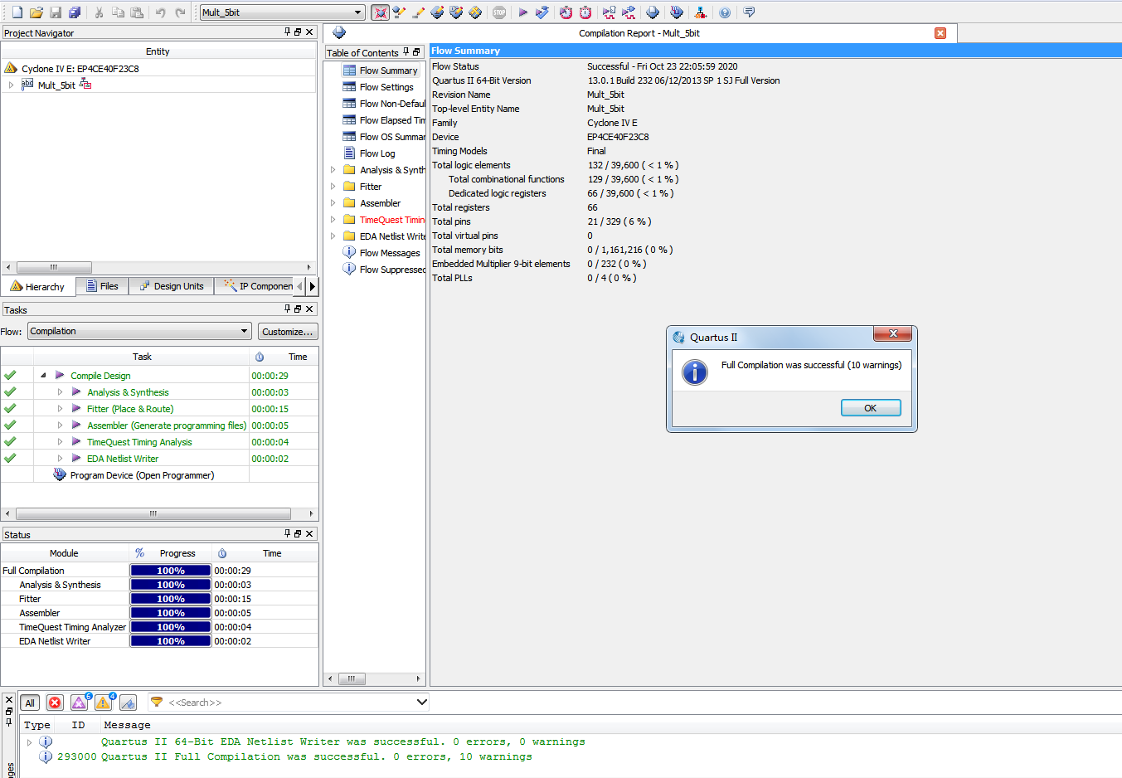Screen dimensions: 1122x778
Task: Click the new file icon
Action: [17, 12]
